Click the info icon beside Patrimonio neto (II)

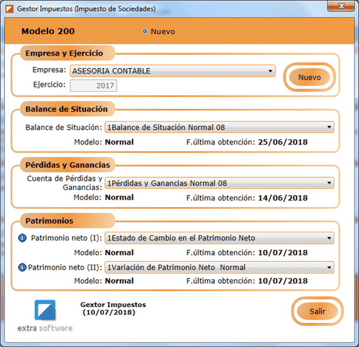click(x=22, y=267)
